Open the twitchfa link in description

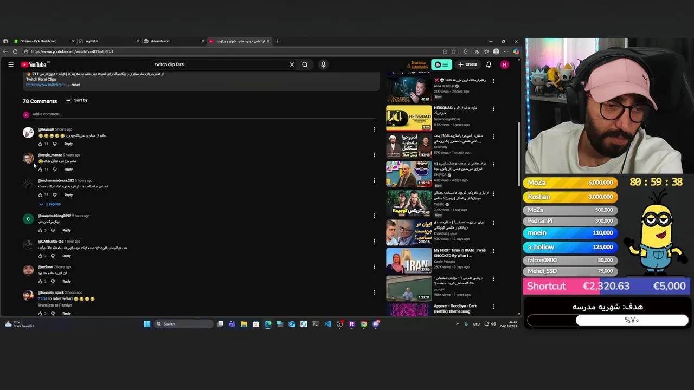pyautogui.click(x=46, y=84)
